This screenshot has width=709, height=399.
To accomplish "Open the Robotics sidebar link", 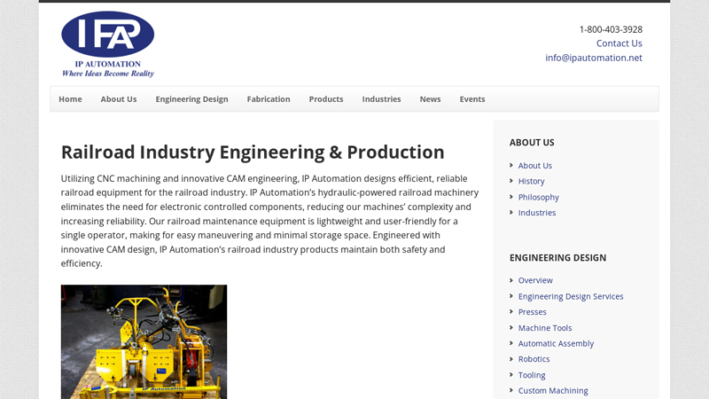I will [534, 359].
